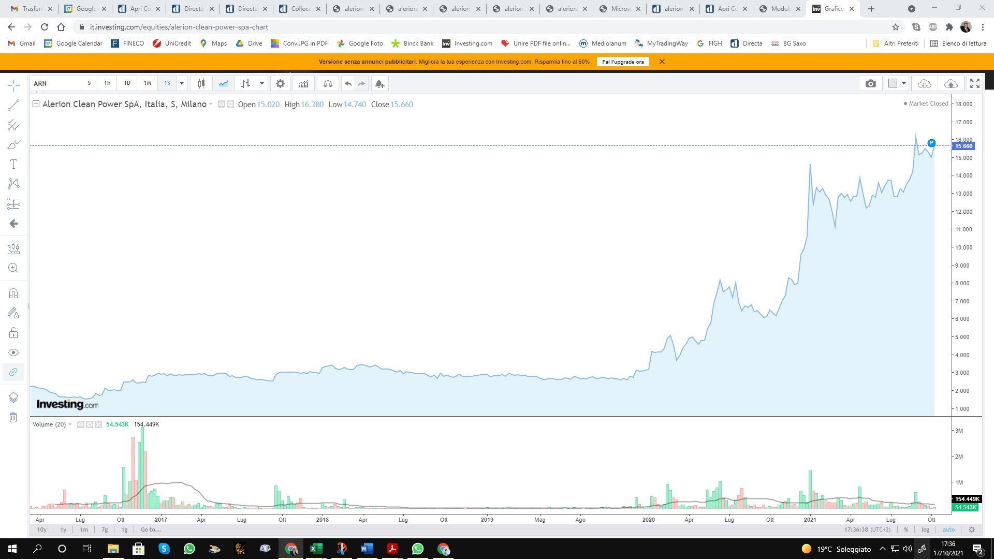Save chart layout to cloud
The width and height of the screenshot is (994, 559).
(951, 83)
